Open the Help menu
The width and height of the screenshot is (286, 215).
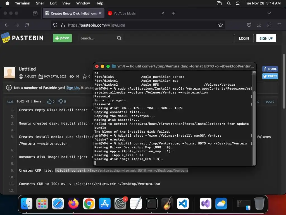point(99,3)
